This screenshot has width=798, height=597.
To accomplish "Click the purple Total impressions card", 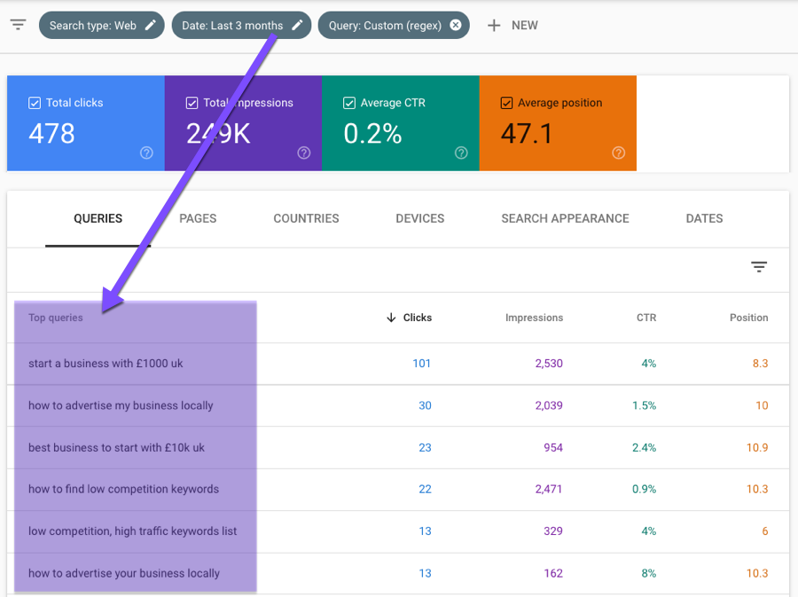I will (x=243, y=133).
